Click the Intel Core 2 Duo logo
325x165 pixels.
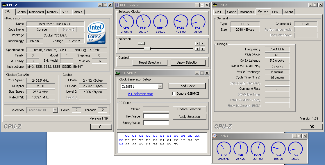[96, 32]
